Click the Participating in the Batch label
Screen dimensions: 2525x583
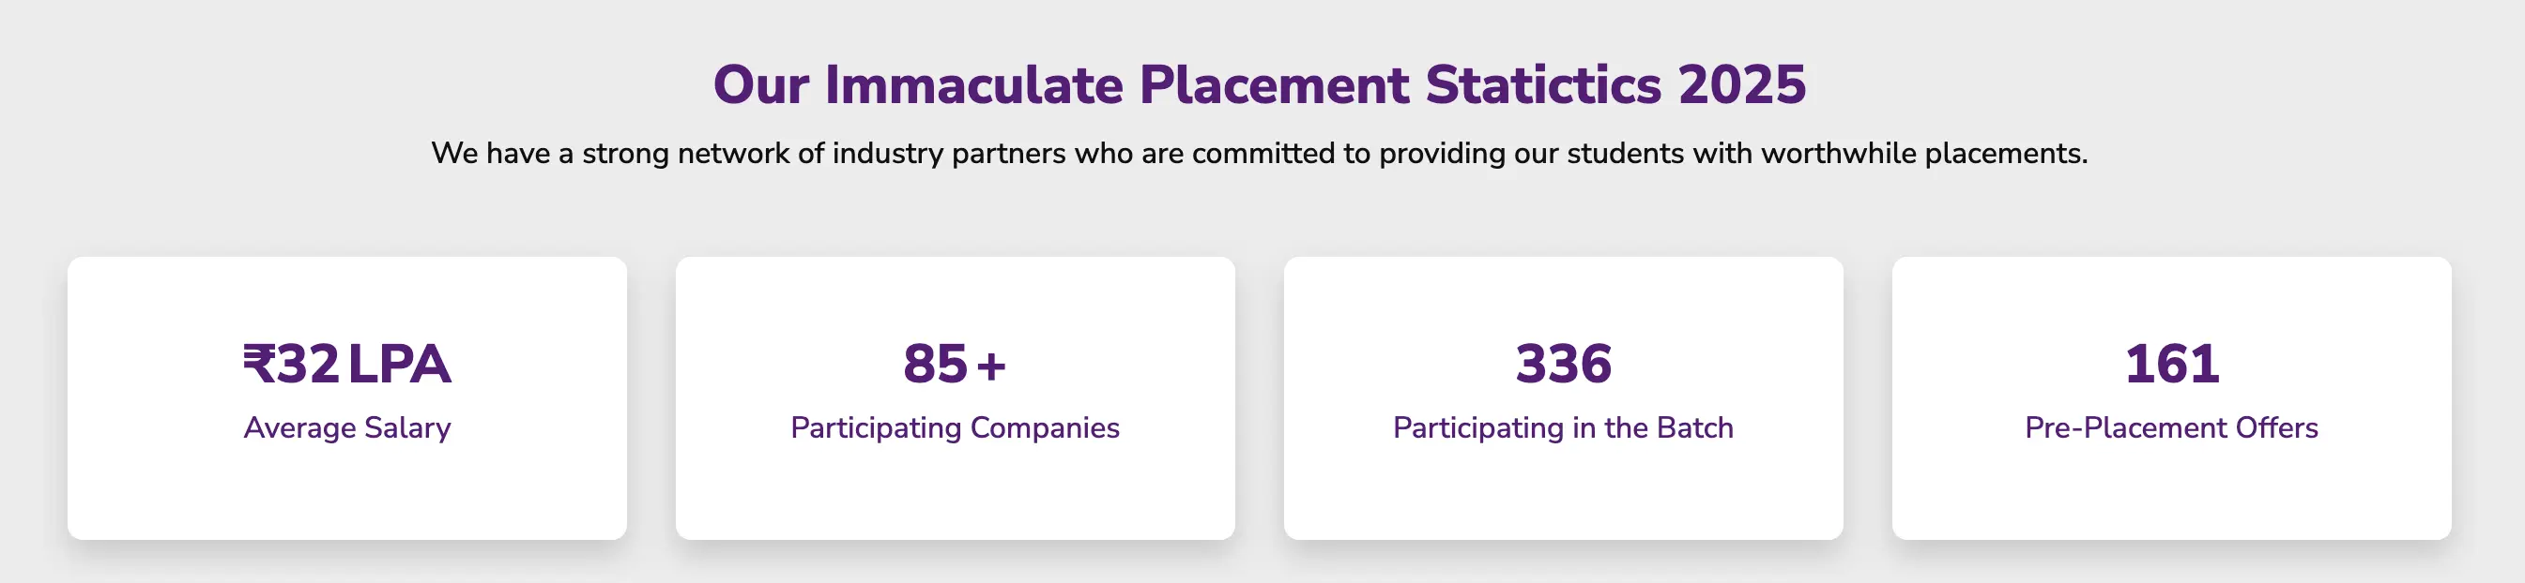point(1564,427)
